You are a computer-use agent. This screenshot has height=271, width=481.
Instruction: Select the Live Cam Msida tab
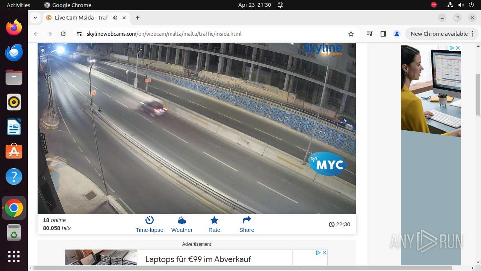point(86,18)
